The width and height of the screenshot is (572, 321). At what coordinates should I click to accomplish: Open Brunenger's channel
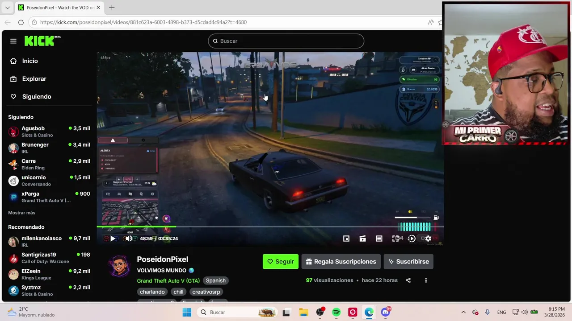(x=49, y=148)
